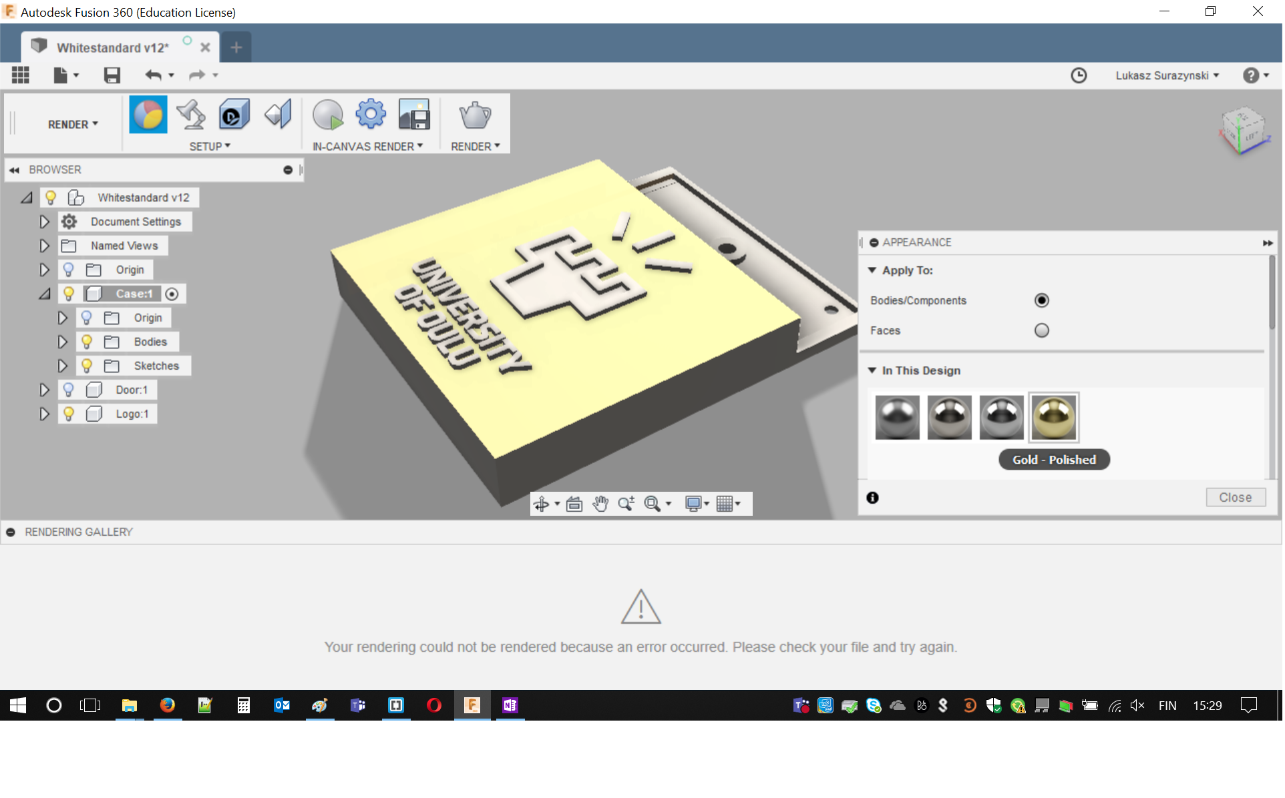Open the RENDER workspace dropdown
Screen dimensions: 1285x798
click(72, 125)
